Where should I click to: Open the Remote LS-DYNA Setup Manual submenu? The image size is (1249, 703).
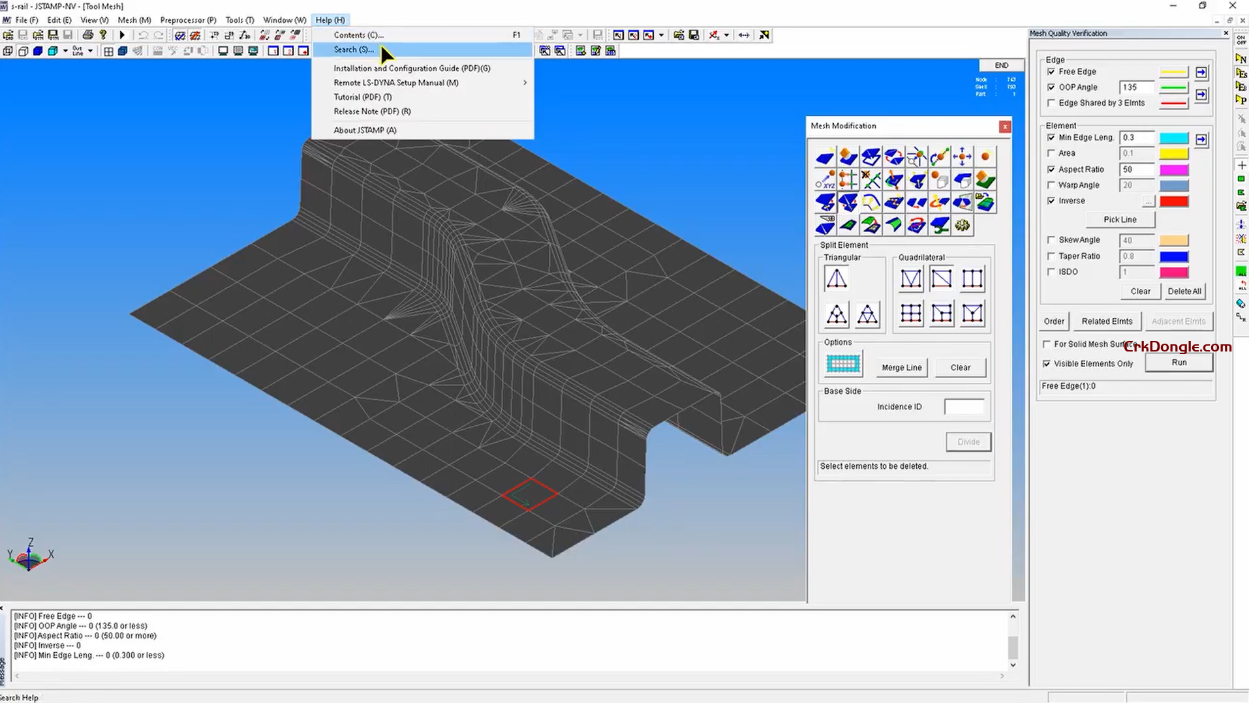coord(395,82)
